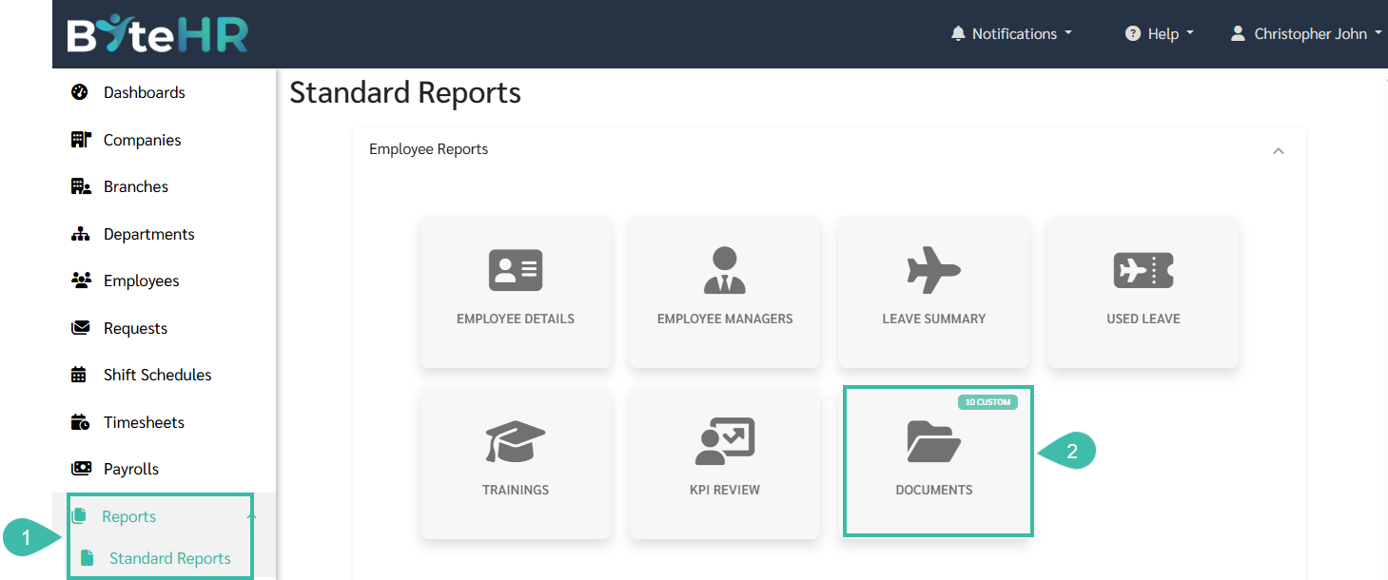Image resolution: width=1388 pixels, height=580 pixels.
Task: Open the Used Leave report label
Action: (x=1144, y=319)
